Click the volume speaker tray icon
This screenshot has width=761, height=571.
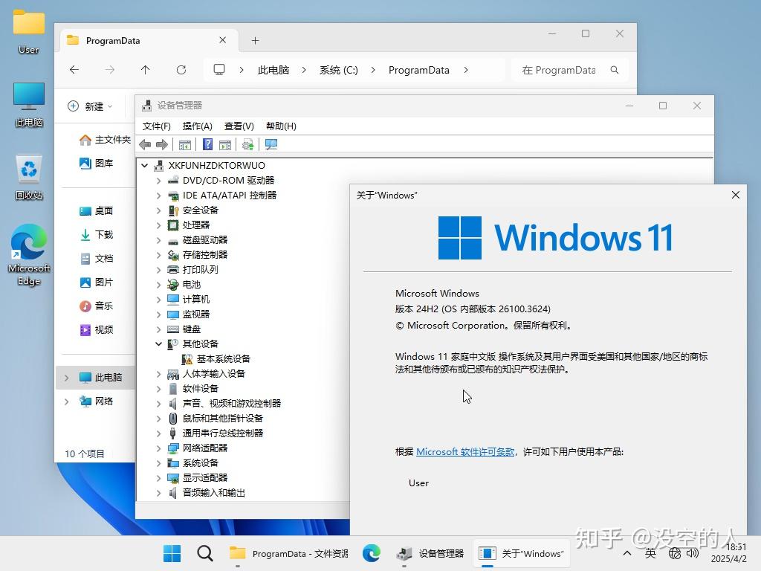click(x=693, y=553)
